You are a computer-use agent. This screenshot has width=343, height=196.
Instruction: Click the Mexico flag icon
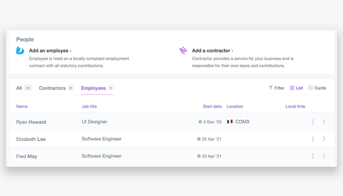[x=230, y=122]
